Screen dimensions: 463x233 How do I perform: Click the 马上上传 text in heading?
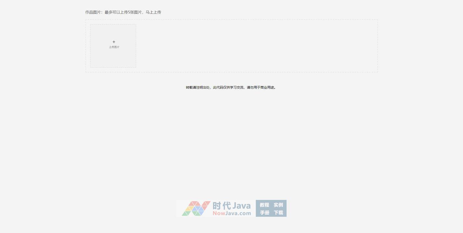[153, 12]
